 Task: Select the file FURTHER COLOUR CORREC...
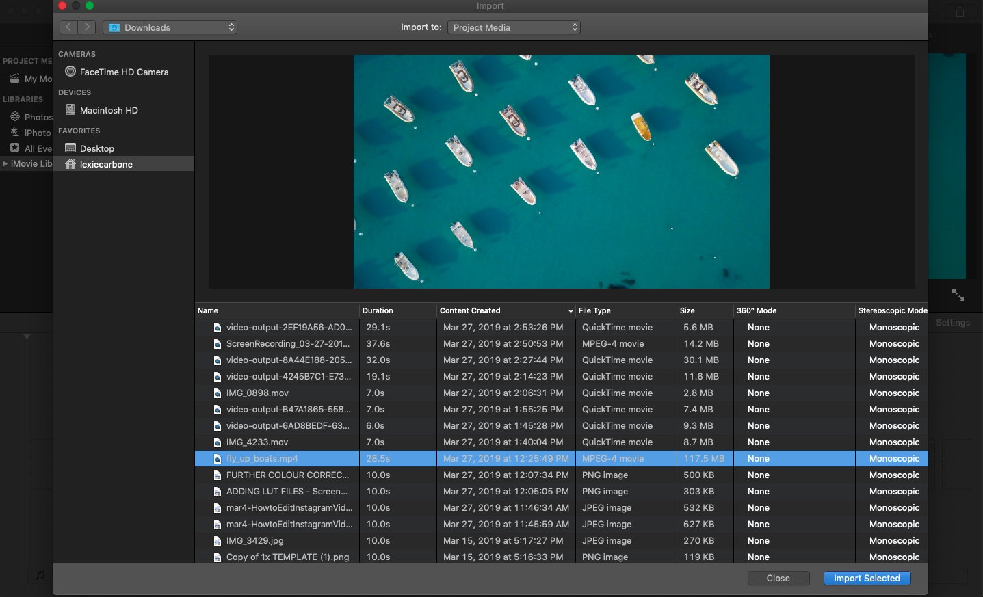pyautogui.click(x=287, y=475)
